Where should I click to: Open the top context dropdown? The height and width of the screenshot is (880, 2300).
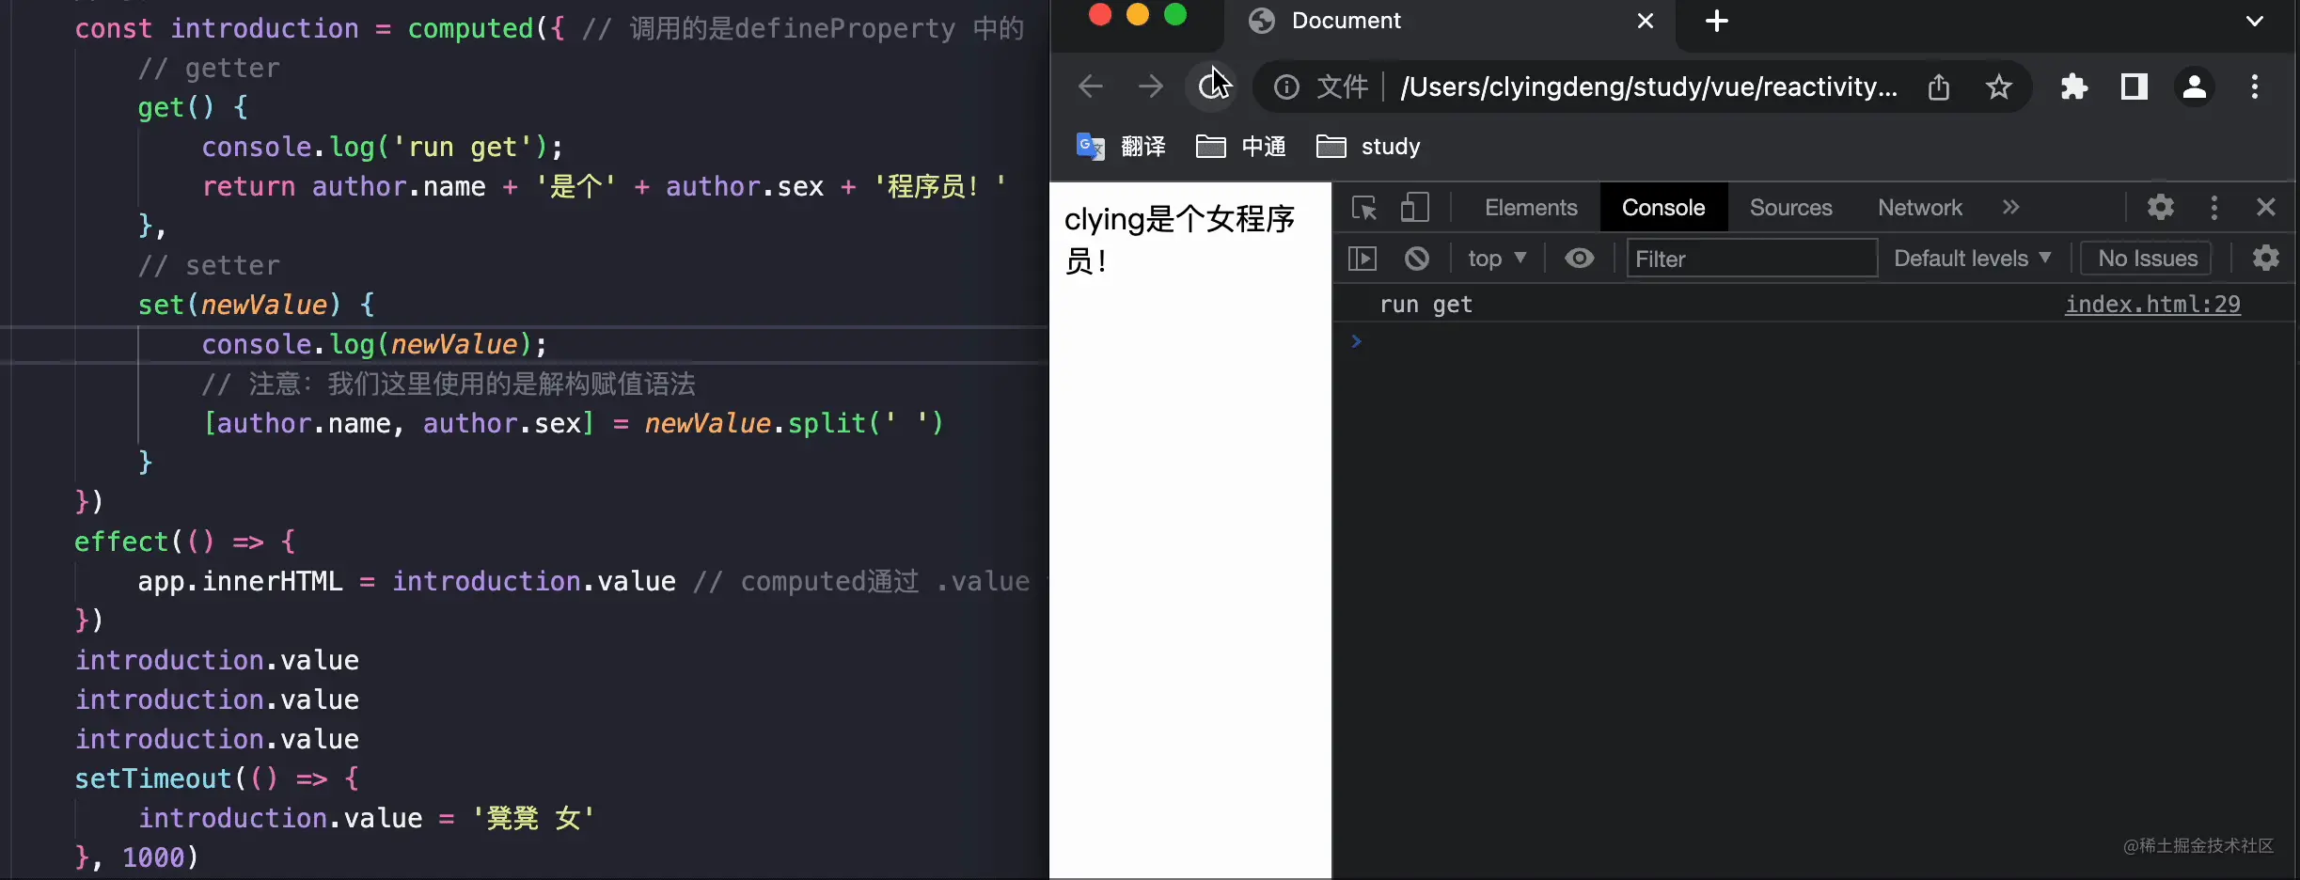coord(1496,259)
